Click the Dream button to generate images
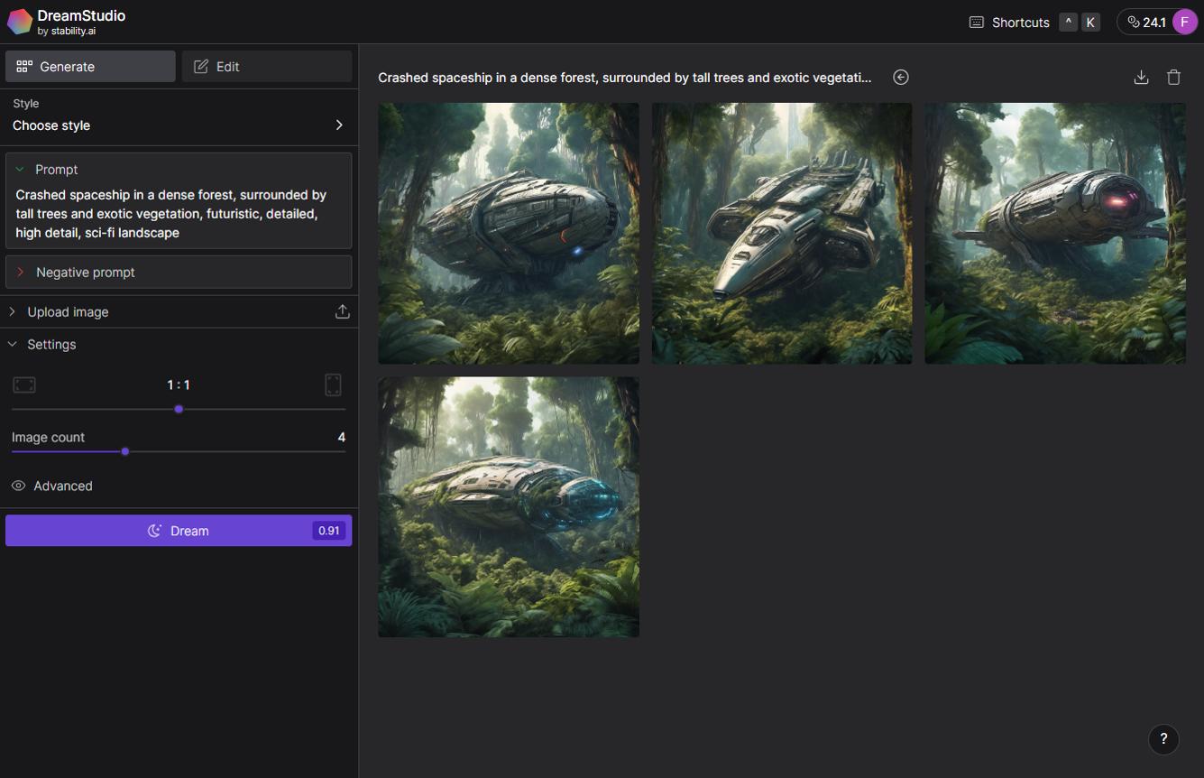 [x=179, y=530]
